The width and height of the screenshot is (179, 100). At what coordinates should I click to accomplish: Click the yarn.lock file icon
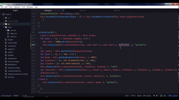coord(6,77)
